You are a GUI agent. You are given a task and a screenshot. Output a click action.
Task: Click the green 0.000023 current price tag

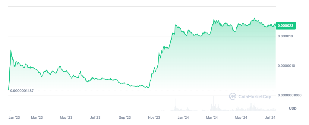286,26
